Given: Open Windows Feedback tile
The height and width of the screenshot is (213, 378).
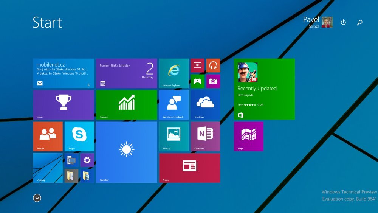Looking at the screenshot, I should point(174,105).
